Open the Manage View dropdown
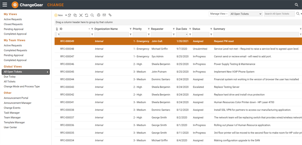This screenshot has height=145, width=302. point(219,14)
